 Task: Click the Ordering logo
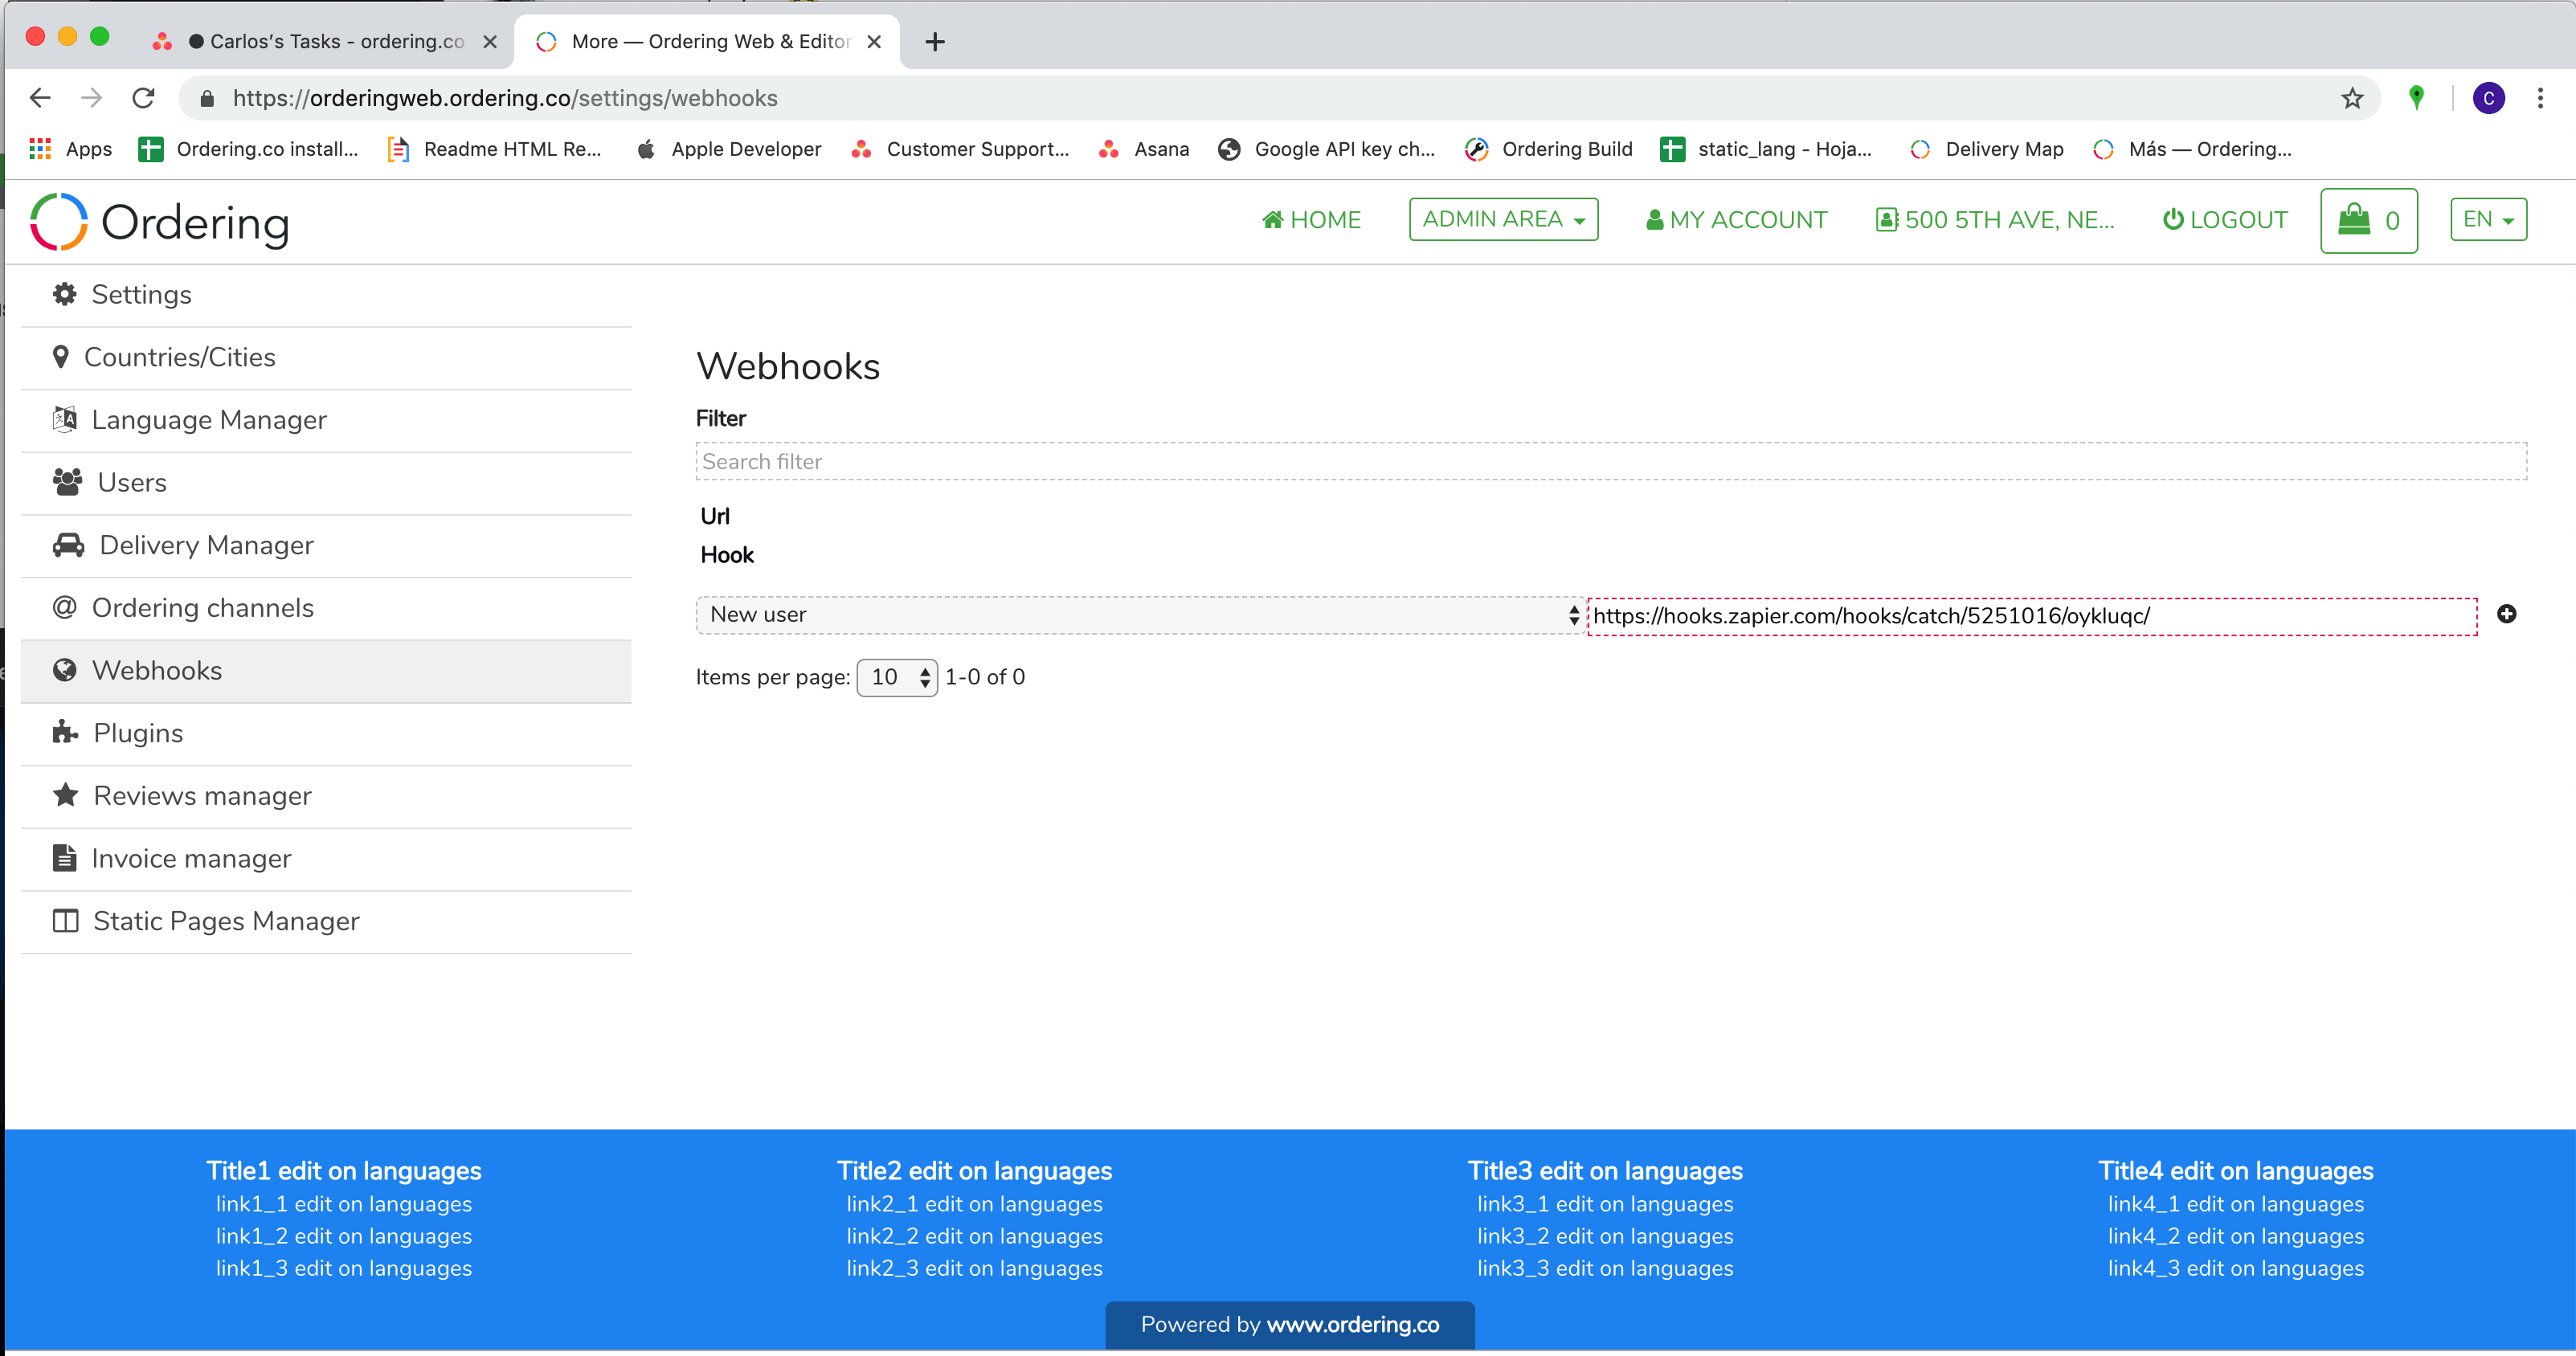[160, 222]
